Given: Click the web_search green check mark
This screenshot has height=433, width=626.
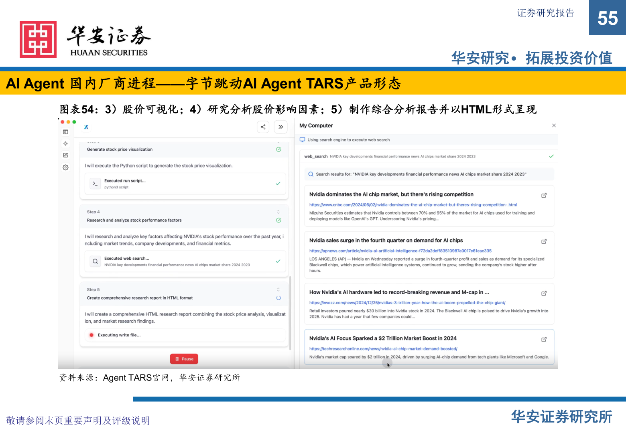Looking at the screenshot, I should (551, 156).
